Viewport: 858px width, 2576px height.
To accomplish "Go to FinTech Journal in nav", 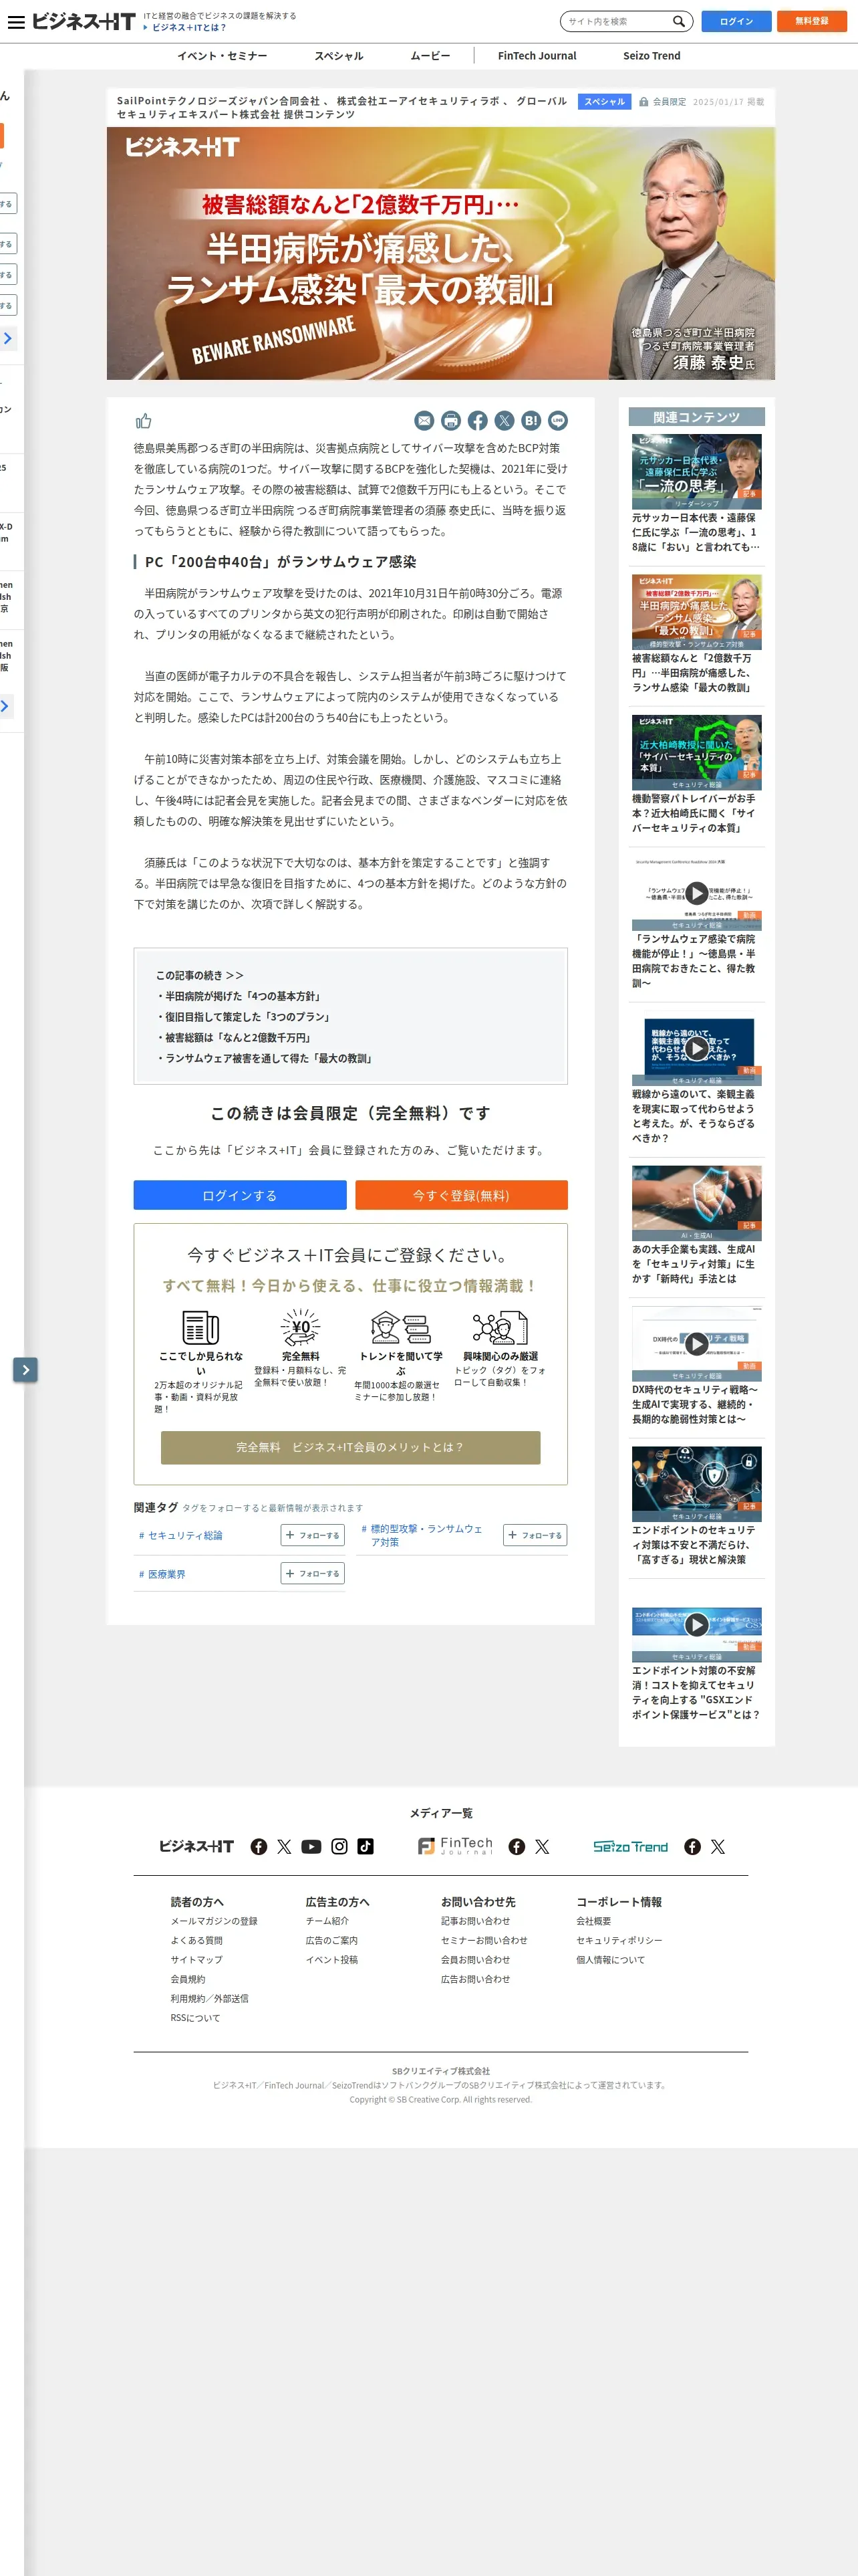I will point(537,56).
